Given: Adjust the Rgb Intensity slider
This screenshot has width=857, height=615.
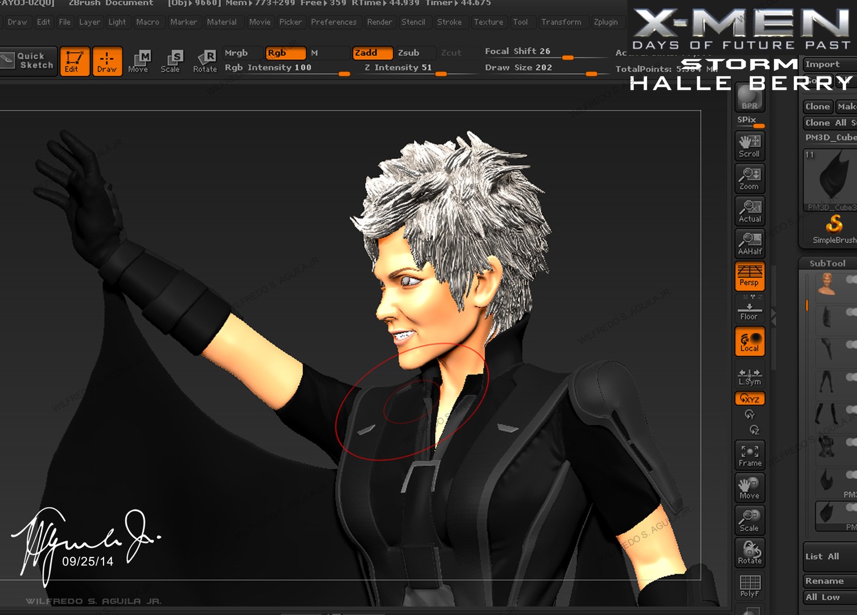Looking at the screenshot, I should 286,68.
